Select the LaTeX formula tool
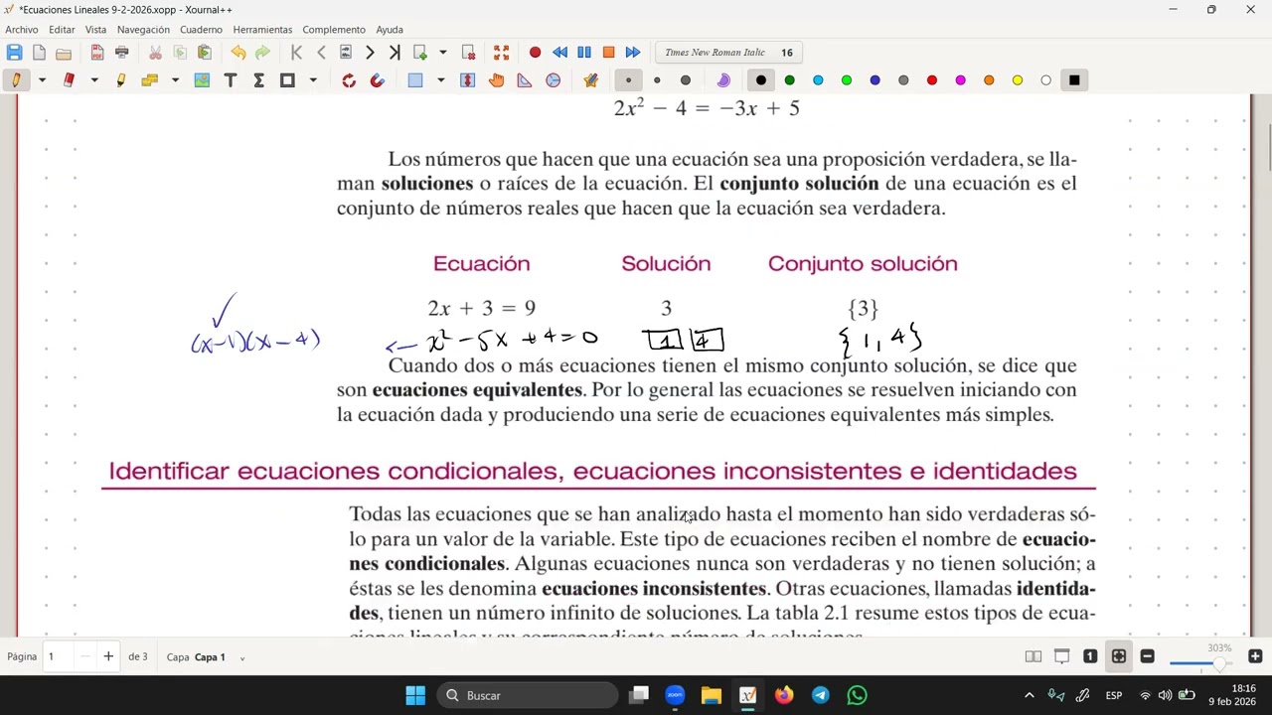Viewport: 1272px width, 715px height. (x=258, y=80)
